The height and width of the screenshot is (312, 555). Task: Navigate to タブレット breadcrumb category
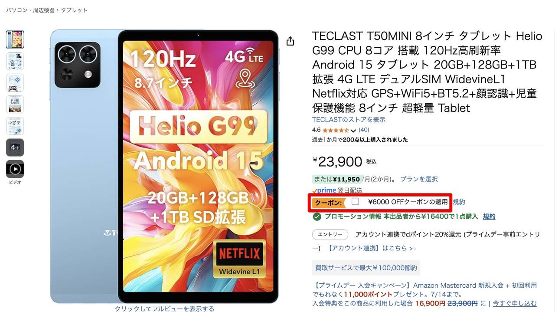point(74,10)
